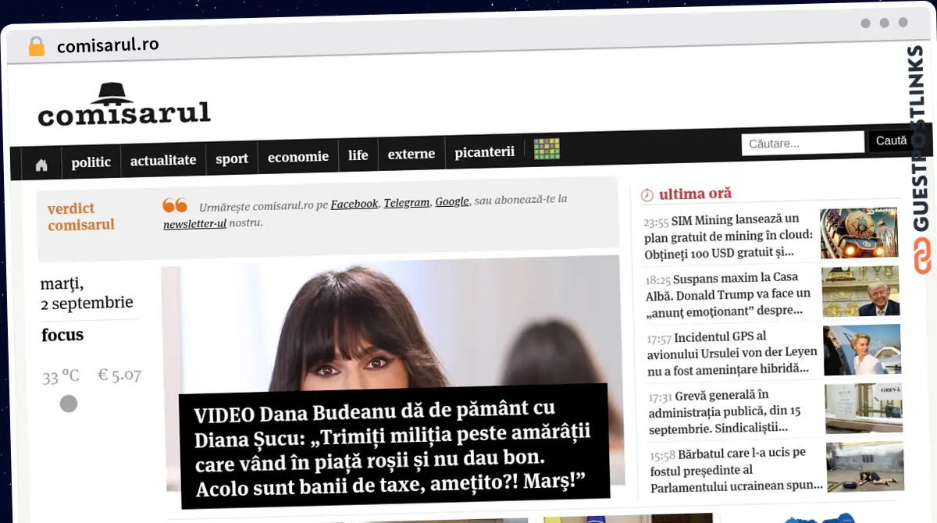This screenshot has height=523, width=937.
Task: Open the colorful grid game icon
Action: (547, 148)
